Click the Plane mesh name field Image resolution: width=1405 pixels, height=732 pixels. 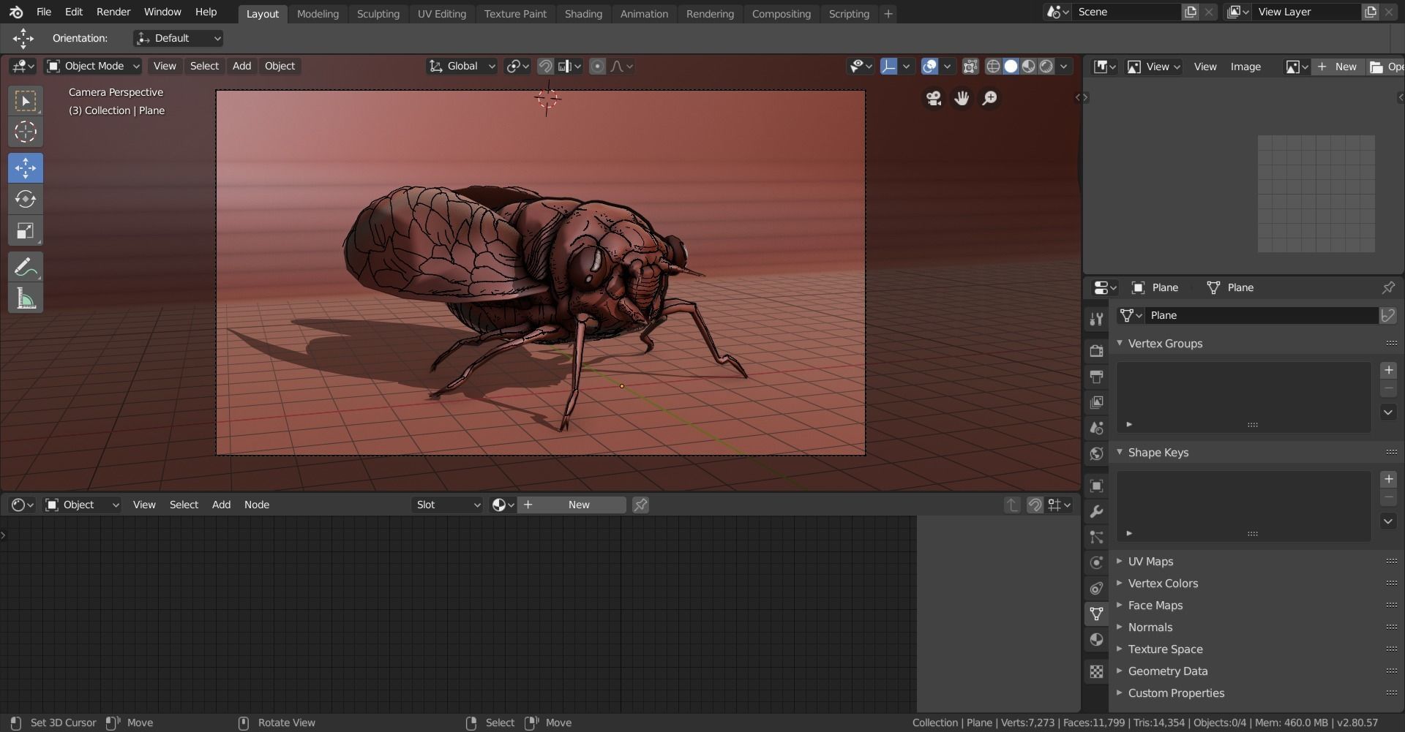click(1261, 315)
